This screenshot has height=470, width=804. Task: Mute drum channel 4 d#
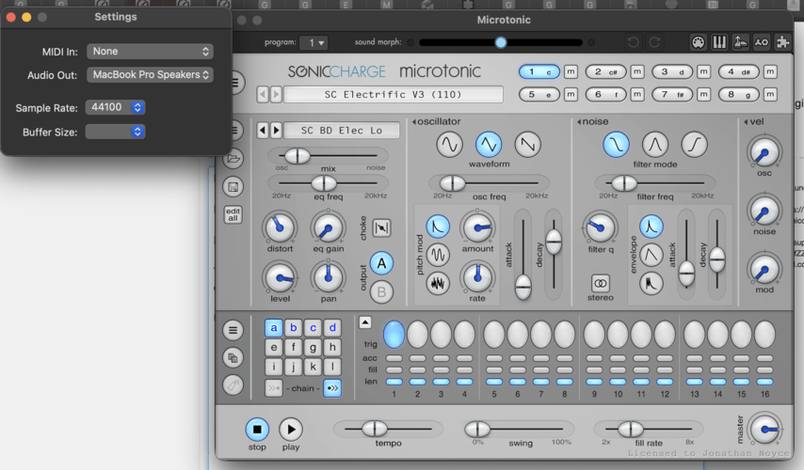770,71
